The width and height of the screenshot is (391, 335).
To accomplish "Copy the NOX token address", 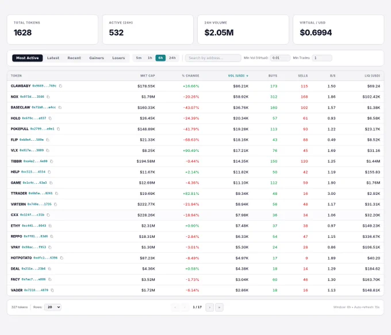I will click(48, 97).
